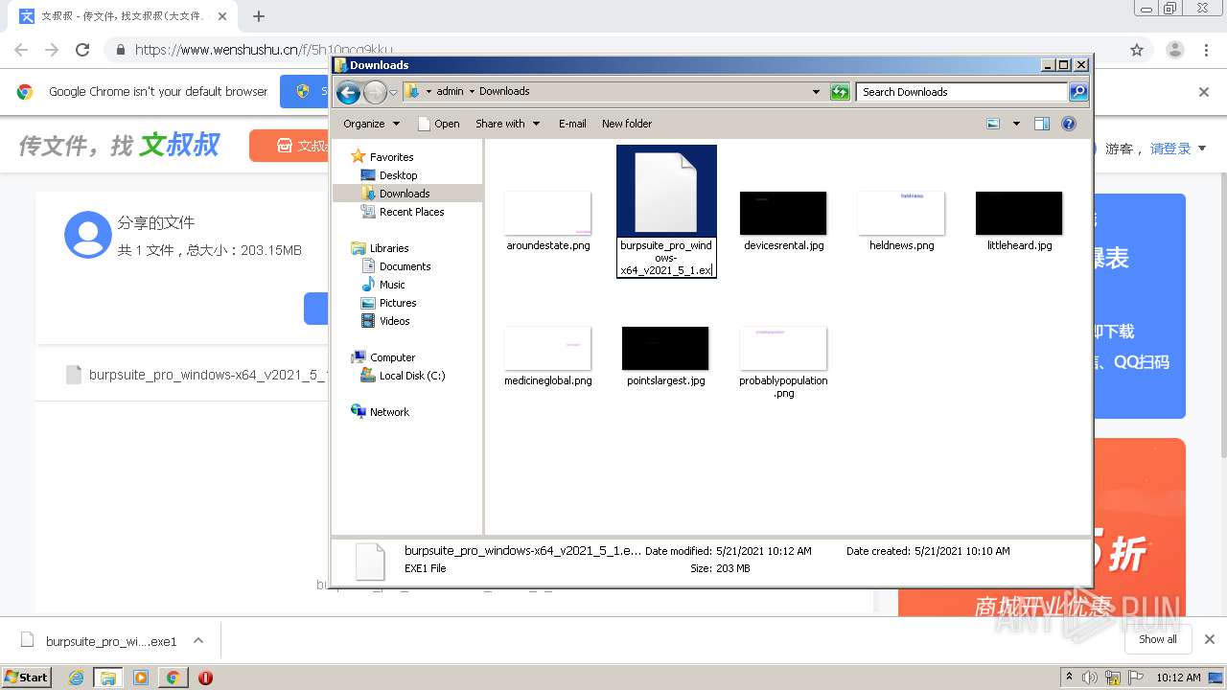Select Local Disk (C:) in the tree
Viewport: 1227px width, 690px height.
pos(412,376)
